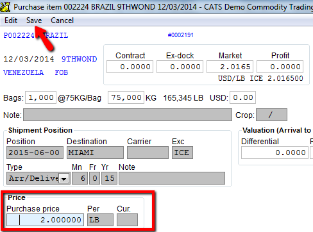
Task: Click the Yr year field showing 15
Action: pos(110,178)
